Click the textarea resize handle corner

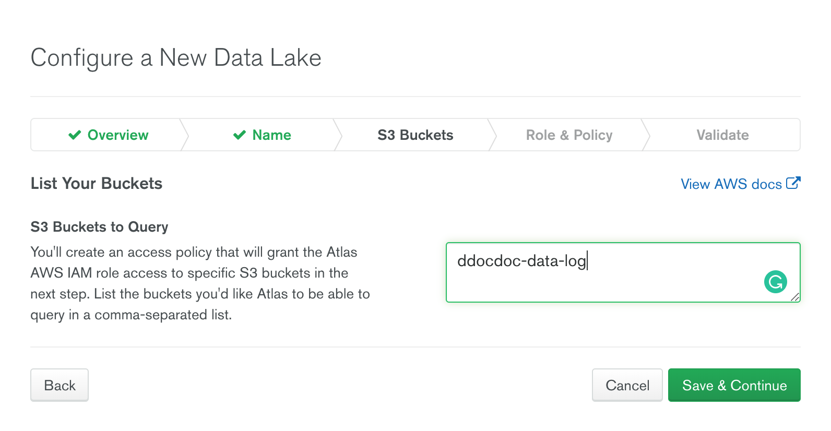point(795,297)
